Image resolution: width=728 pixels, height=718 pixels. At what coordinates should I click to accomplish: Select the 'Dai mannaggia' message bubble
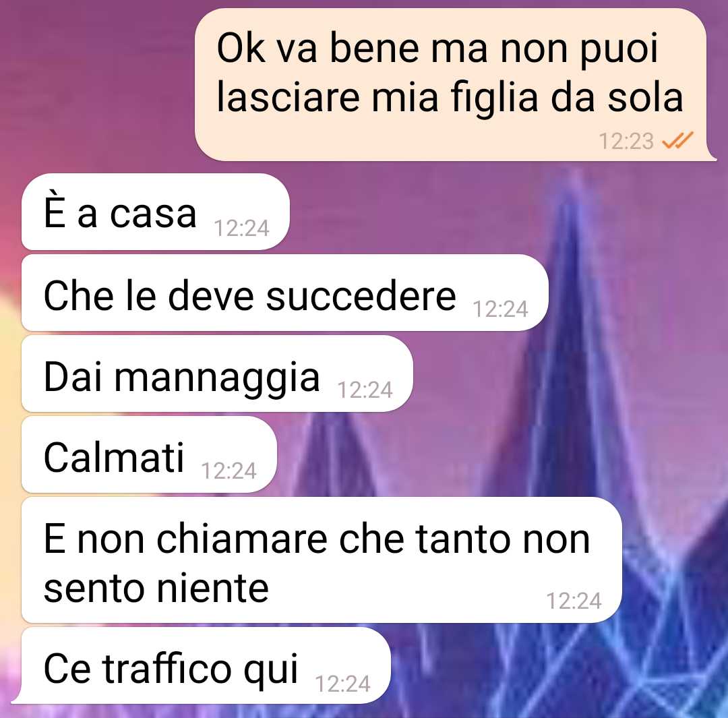pos(217,373)
